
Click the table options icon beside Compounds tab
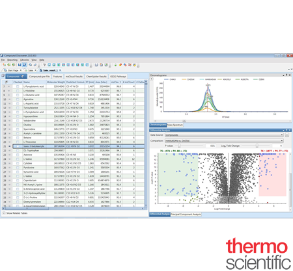click(3, 76)
